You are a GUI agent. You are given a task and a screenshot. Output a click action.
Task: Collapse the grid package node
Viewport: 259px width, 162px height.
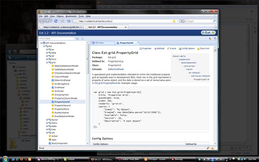(47, 62)
